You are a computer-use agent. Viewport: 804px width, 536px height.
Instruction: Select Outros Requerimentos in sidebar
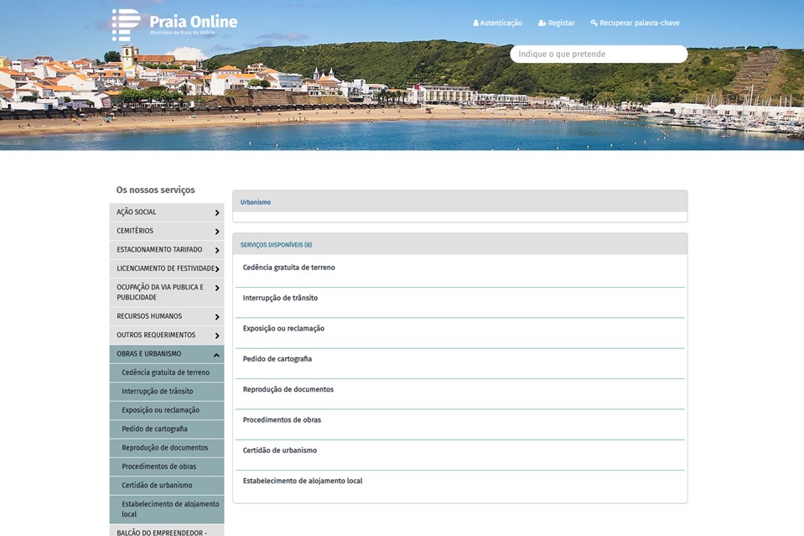pyautogui.click(x=156, y=336)
